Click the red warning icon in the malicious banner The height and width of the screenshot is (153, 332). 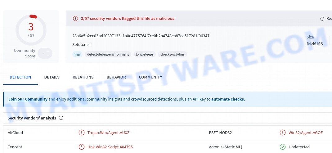[x=75, y=18]
